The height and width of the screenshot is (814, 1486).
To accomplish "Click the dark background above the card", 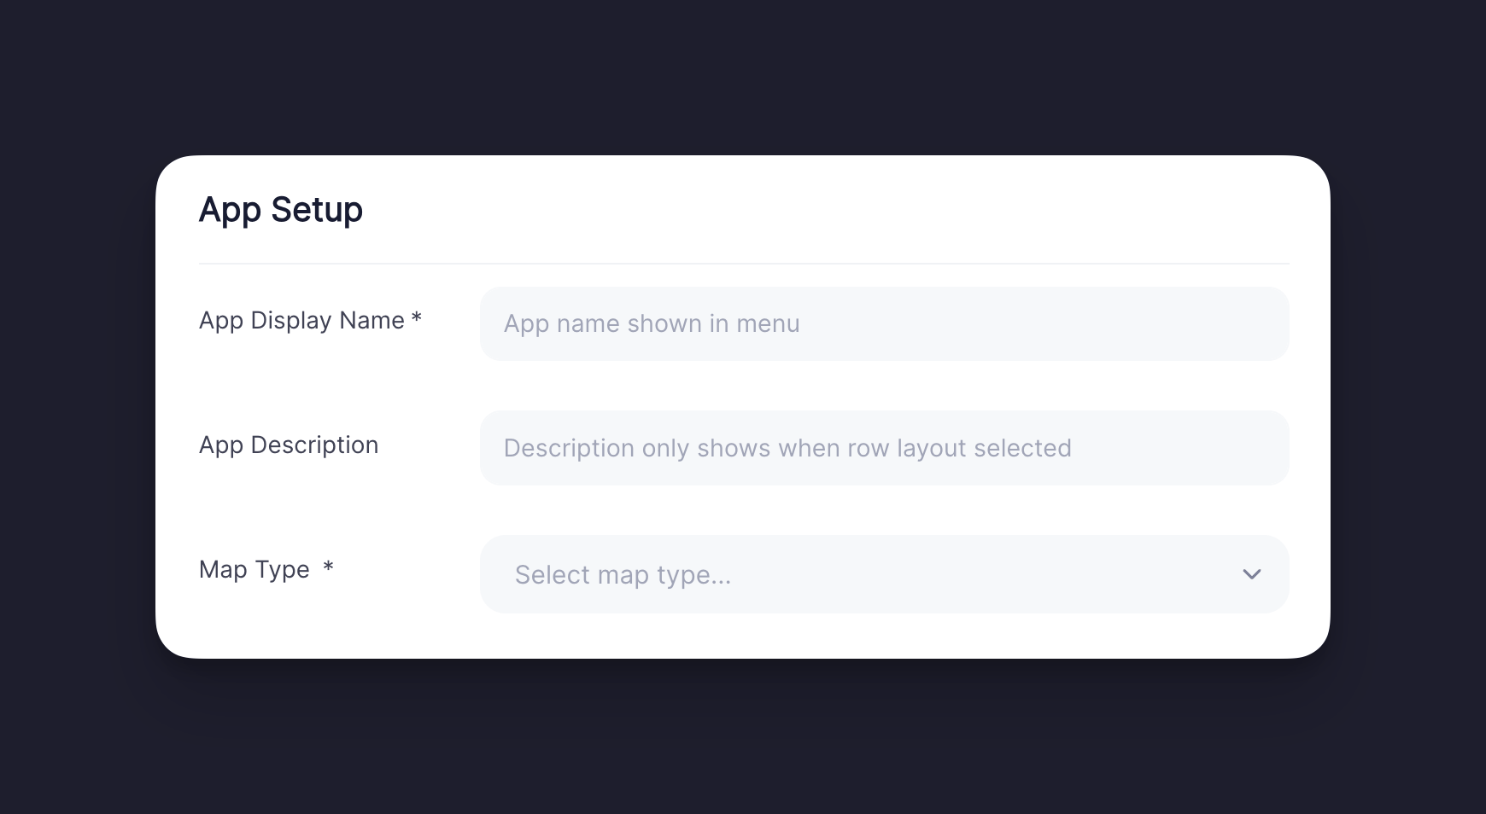I will click(x=743, y=77).
